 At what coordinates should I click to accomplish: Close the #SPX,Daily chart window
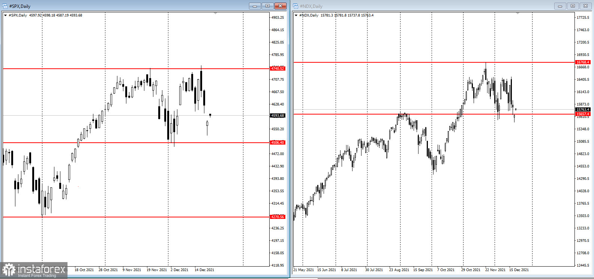coord(280,6)
